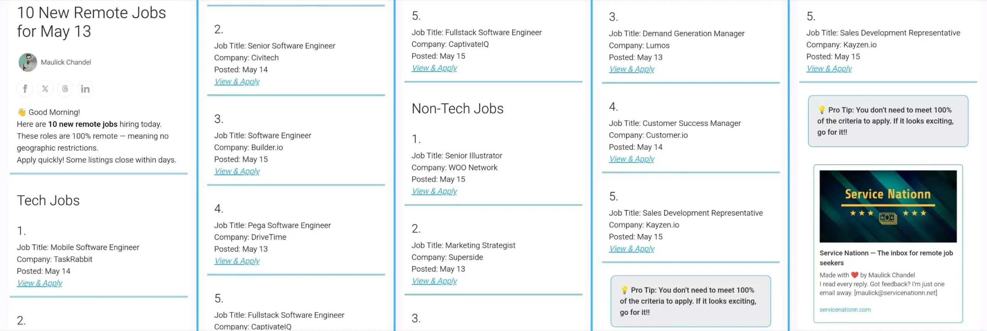Viewport: 987px width, 331px height.
Task: Open View & Apply for Lumos job
Action: point(632,69)
